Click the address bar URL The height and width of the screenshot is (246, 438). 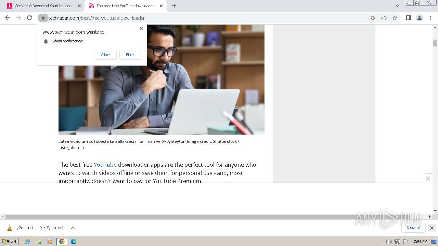point(96,18)
